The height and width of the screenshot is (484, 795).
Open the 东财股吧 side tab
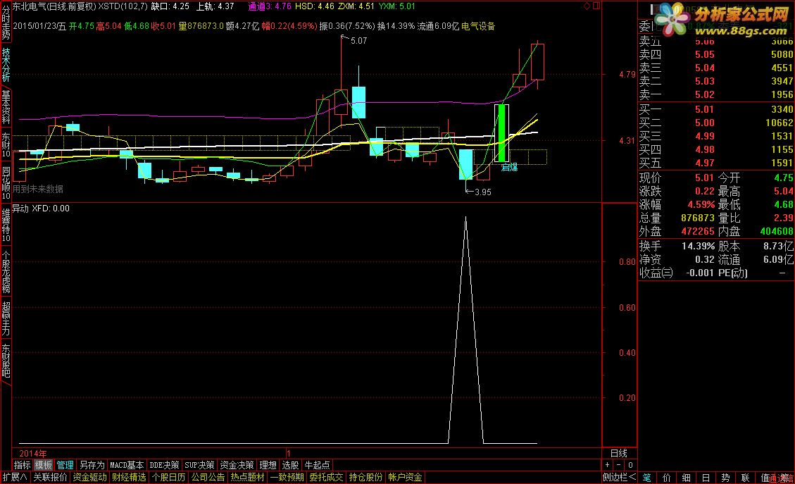(6, 361)
